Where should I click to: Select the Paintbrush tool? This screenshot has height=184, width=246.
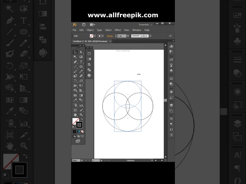tap(75, 71)
